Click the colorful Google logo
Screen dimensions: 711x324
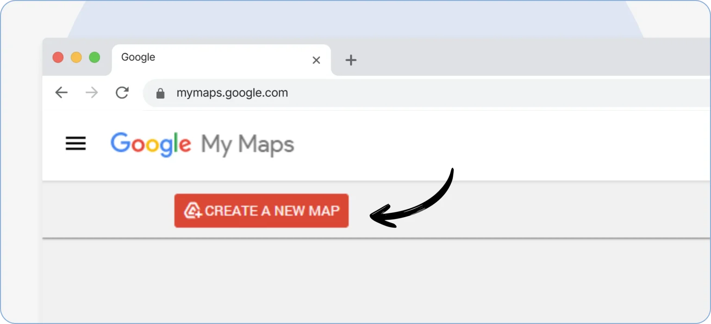click(150, 143)
